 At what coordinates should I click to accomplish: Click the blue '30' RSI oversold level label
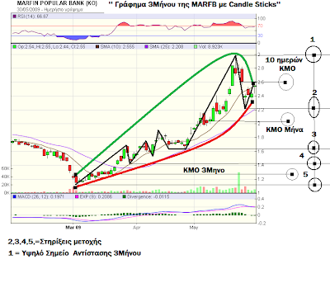pos(260,35)
